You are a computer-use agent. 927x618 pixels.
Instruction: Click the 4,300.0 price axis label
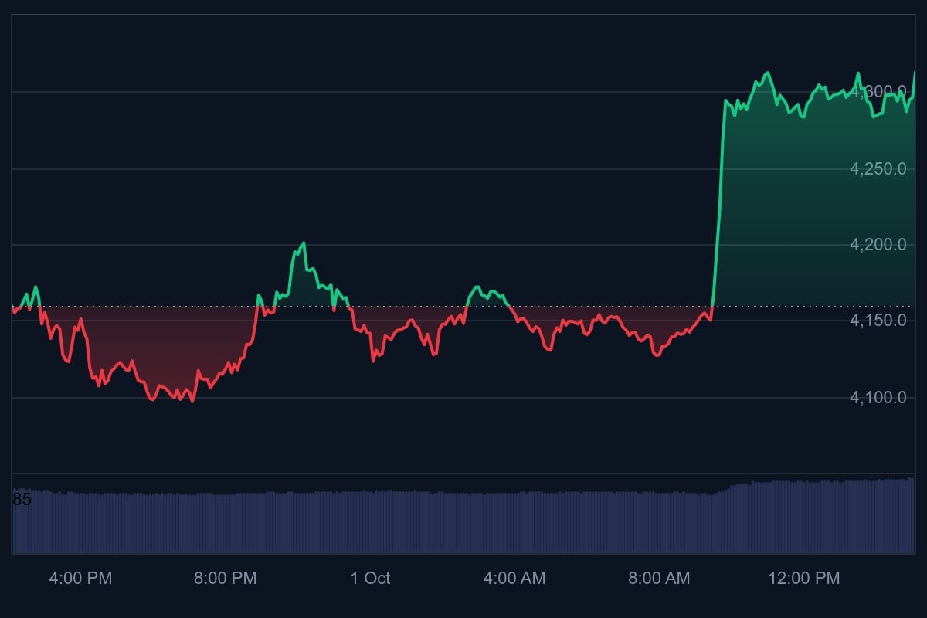pyautogui.click(x=878, y=93)
